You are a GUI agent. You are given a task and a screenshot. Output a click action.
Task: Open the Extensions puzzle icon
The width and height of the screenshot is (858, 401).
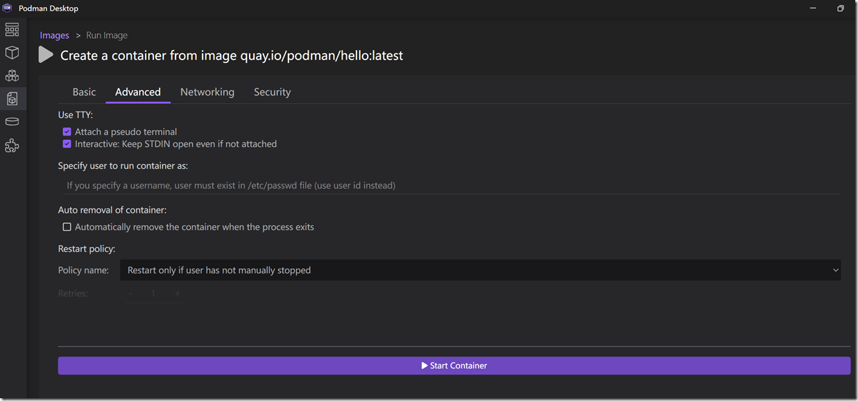point(12,145)
